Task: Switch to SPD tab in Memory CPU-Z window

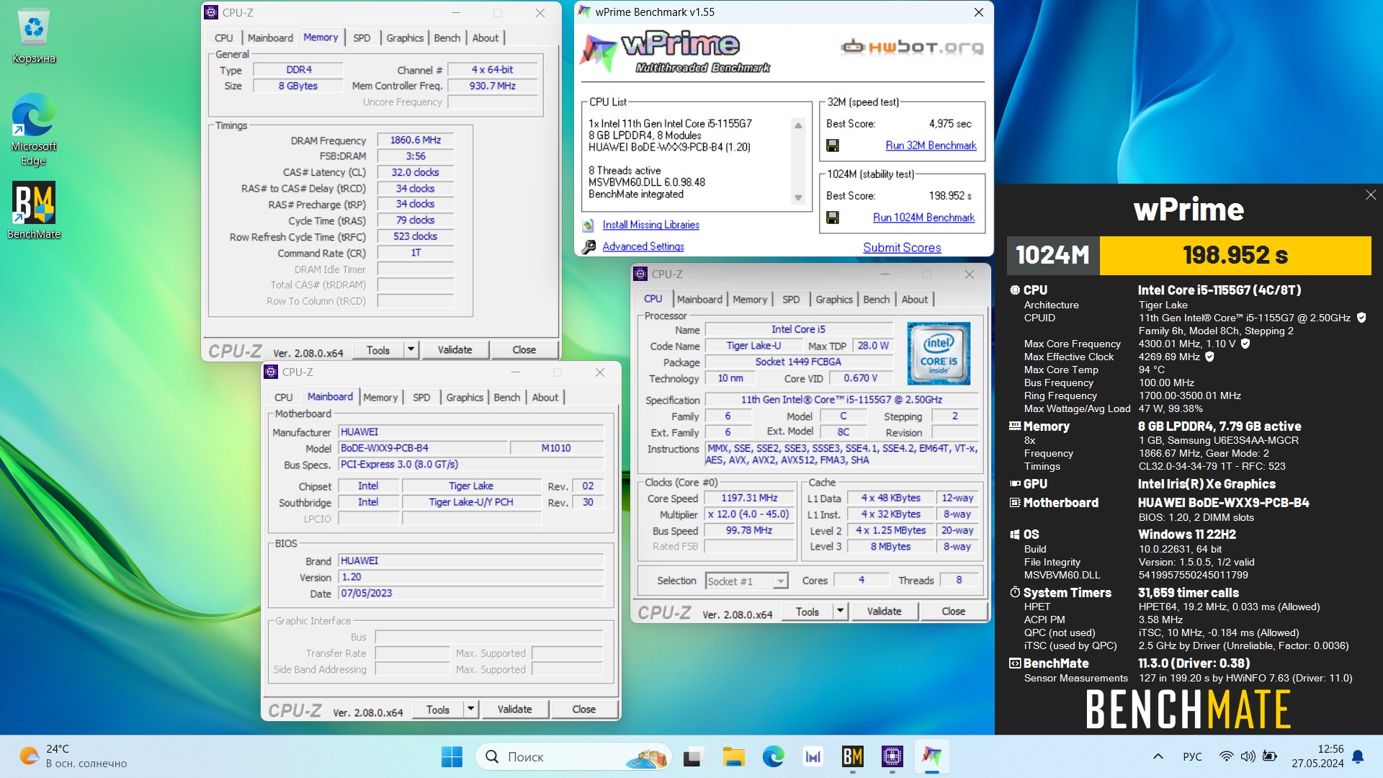Action: pyautogui.click(x=362, y=38)
